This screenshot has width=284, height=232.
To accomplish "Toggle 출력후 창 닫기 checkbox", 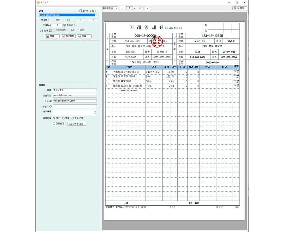I will coord(81,10).
